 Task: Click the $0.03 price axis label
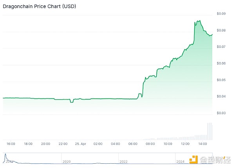point(221,113)
